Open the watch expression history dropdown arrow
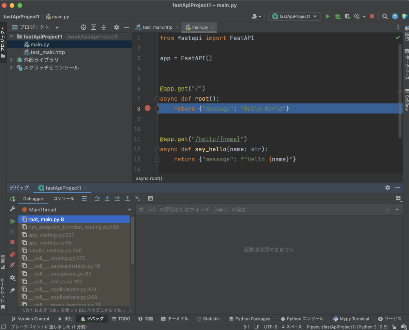409x330 pixels. pyautogui.click(x=397, y=210)
